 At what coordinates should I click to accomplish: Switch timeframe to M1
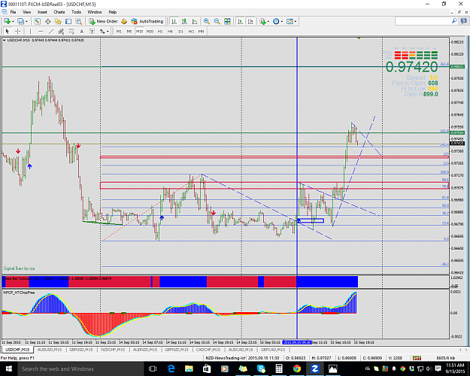(x=119, y=31)
